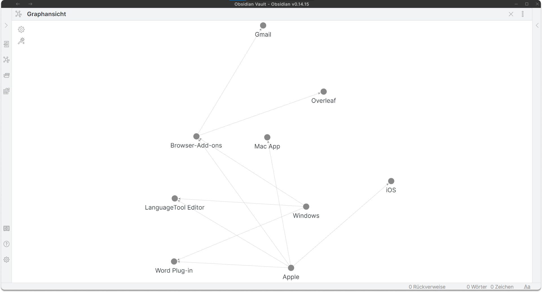Expand the right sidebar chevron
The height and width of the screenshot is (292, 542).
click(x=537, y=25)
